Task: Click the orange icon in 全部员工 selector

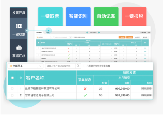Action: [11, 66]
